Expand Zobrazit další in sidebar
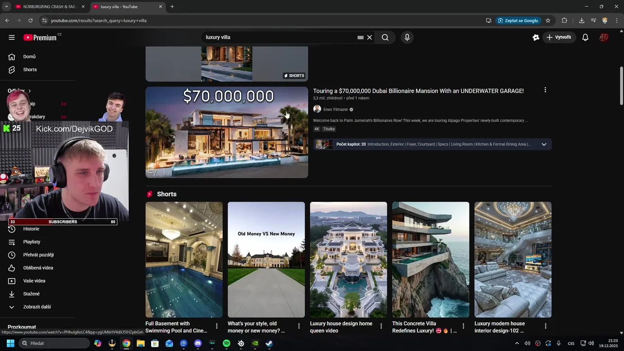The width and height of the screenshot is (624, 351). click(37, 307)
